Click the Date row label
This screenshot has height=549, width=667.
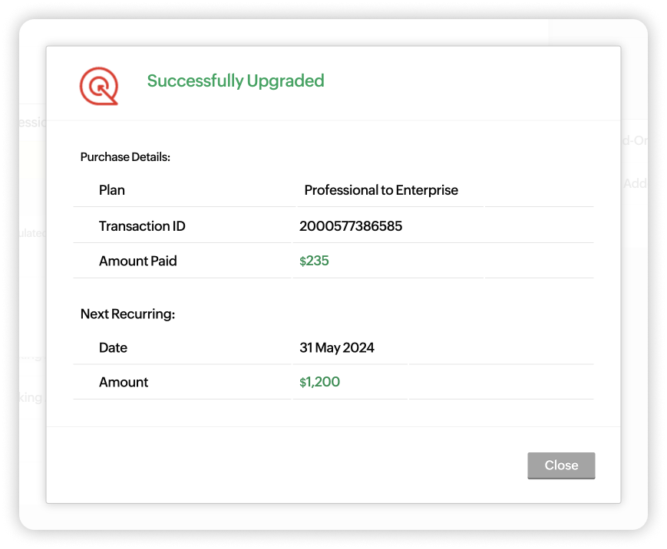[x=113, y=347]
